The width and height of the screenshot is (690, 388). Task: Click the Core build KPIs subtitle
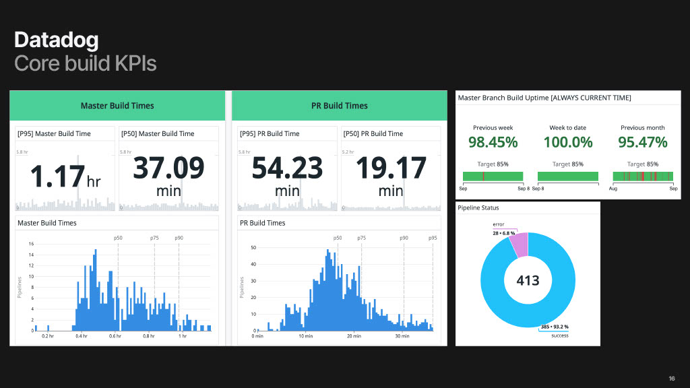pos(86,63)
